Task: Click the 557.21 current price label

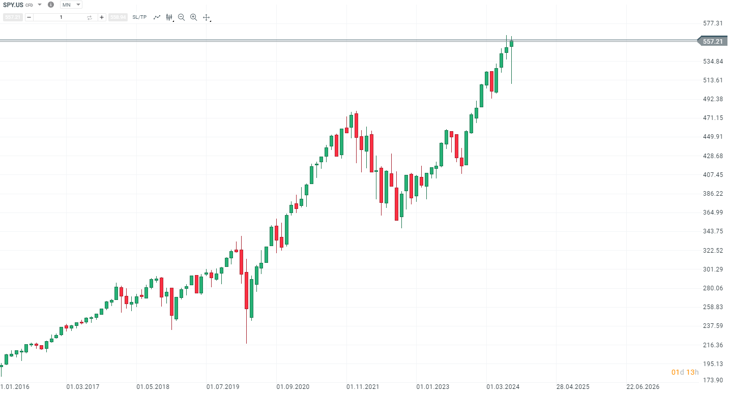Action: (x=712, y=41)
